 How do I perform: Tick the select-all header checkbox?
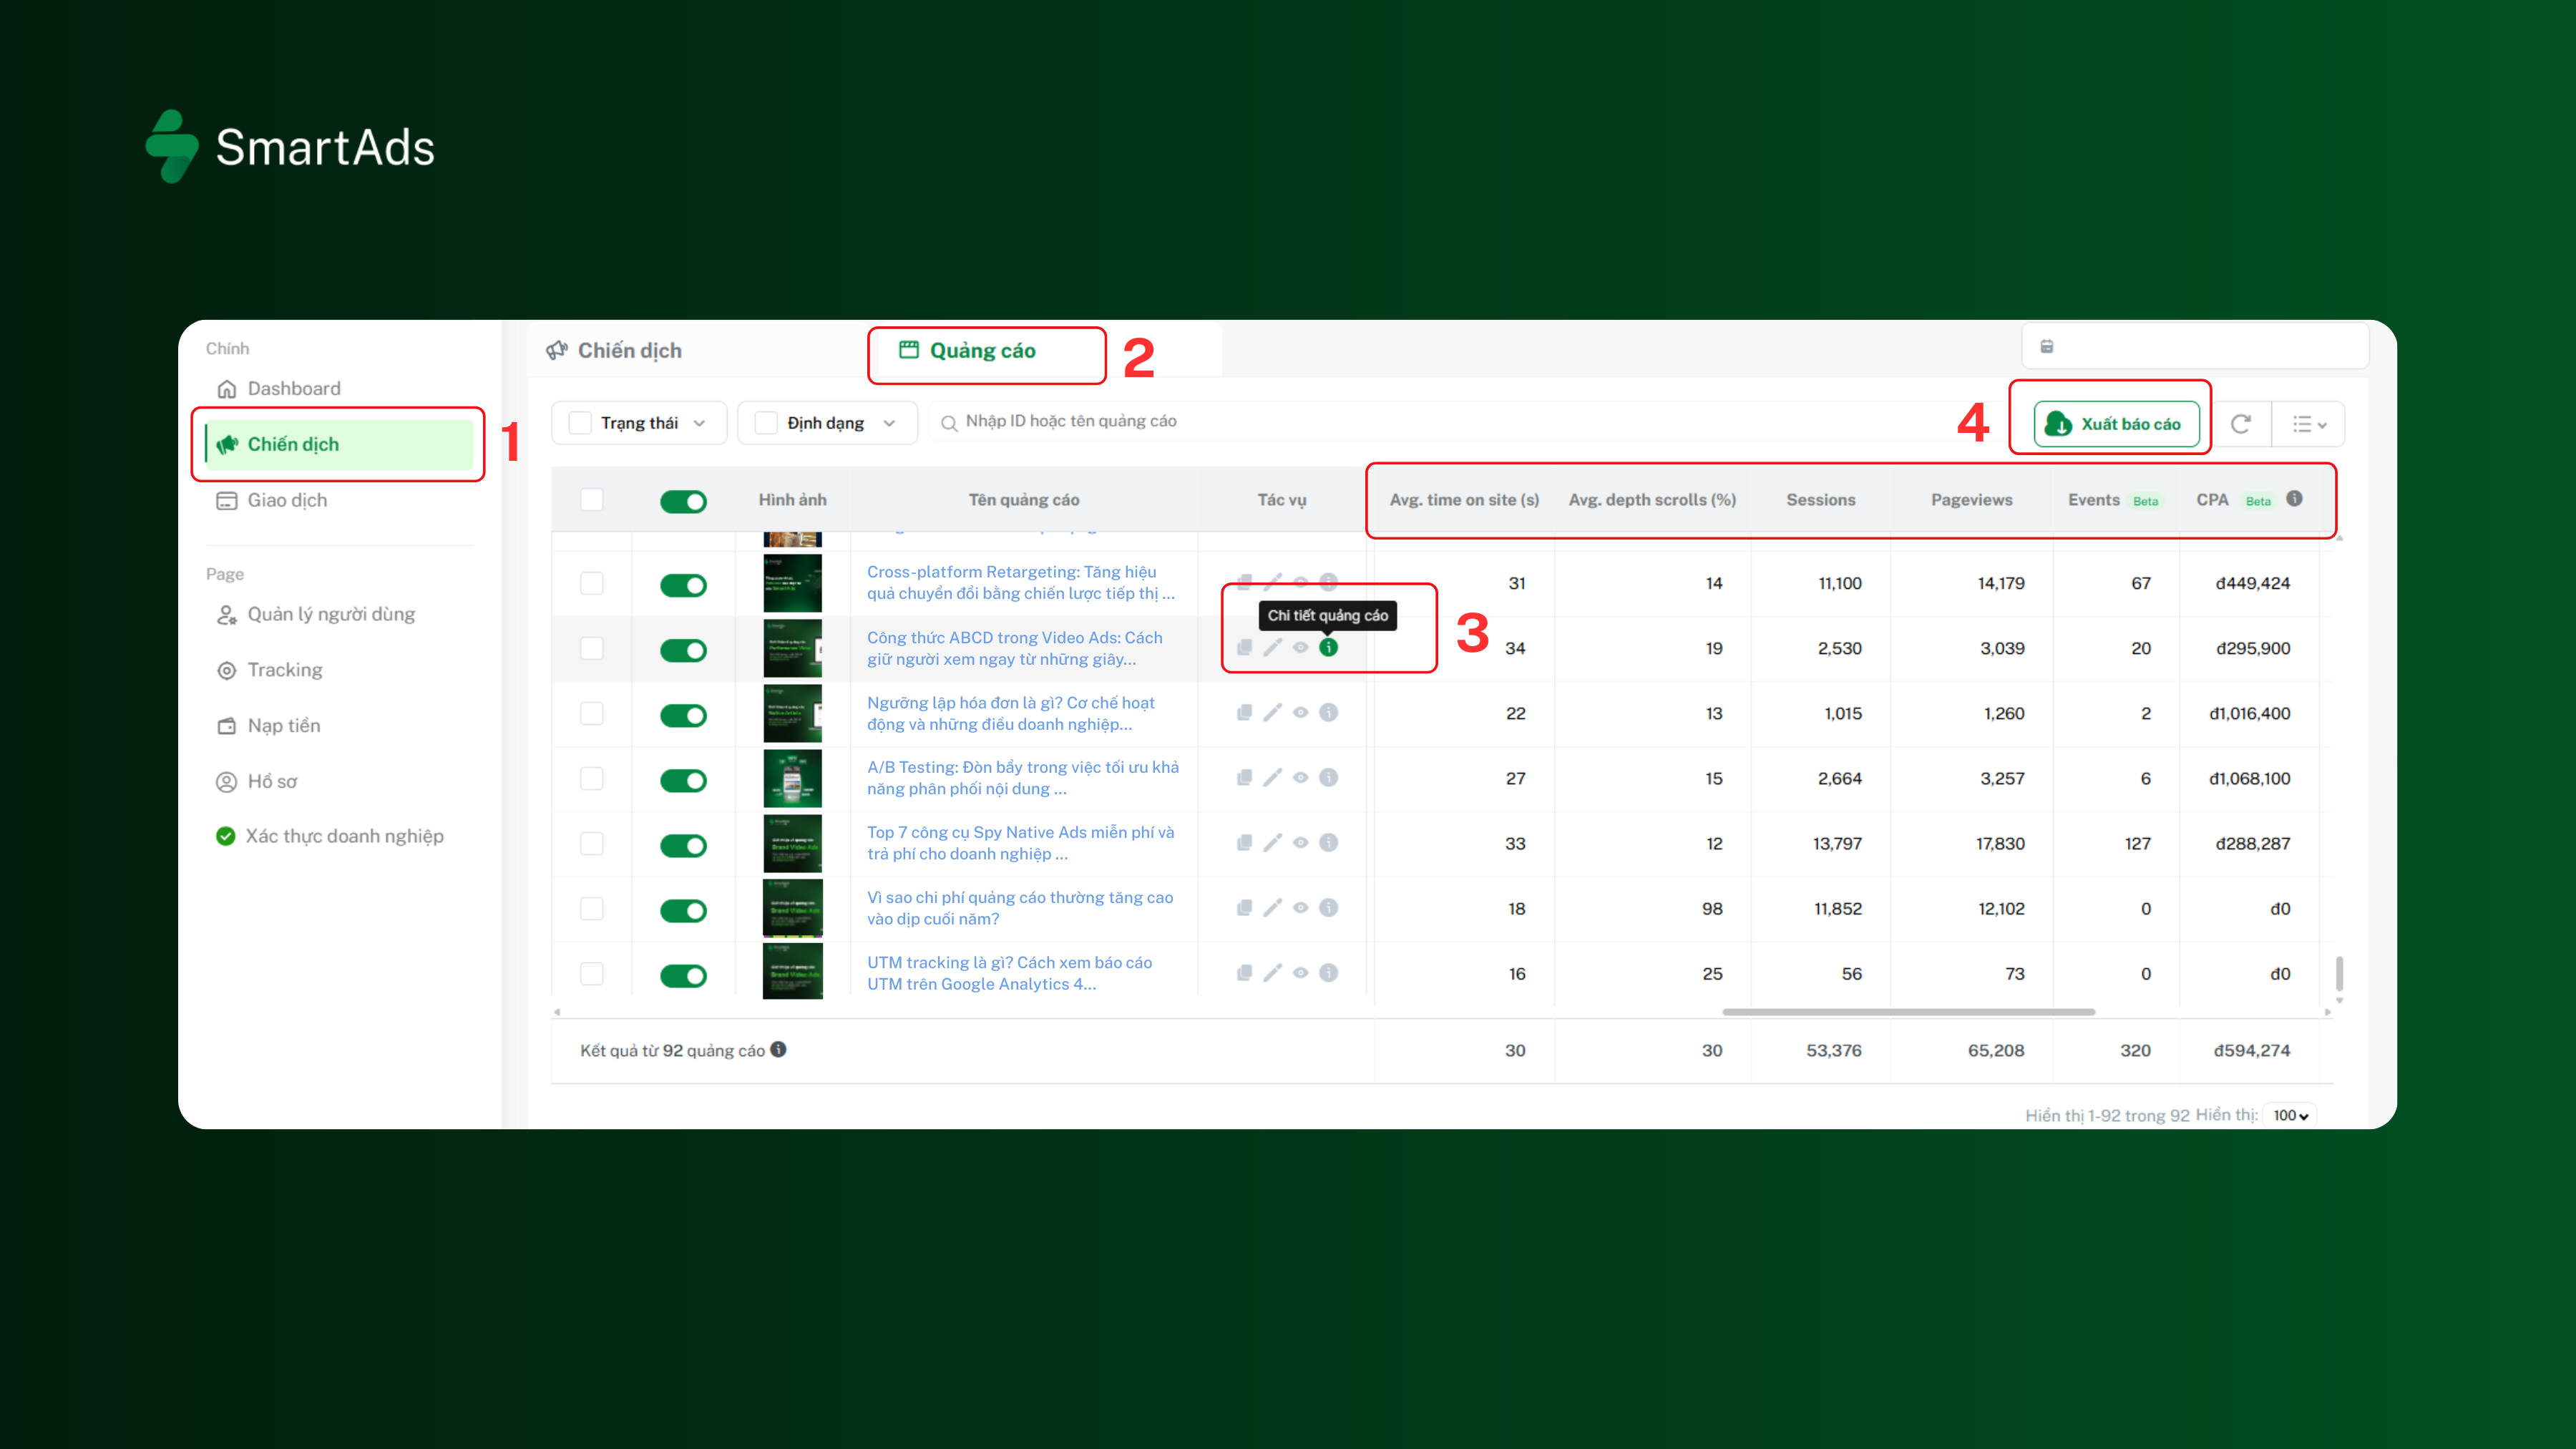pos(592,499)
